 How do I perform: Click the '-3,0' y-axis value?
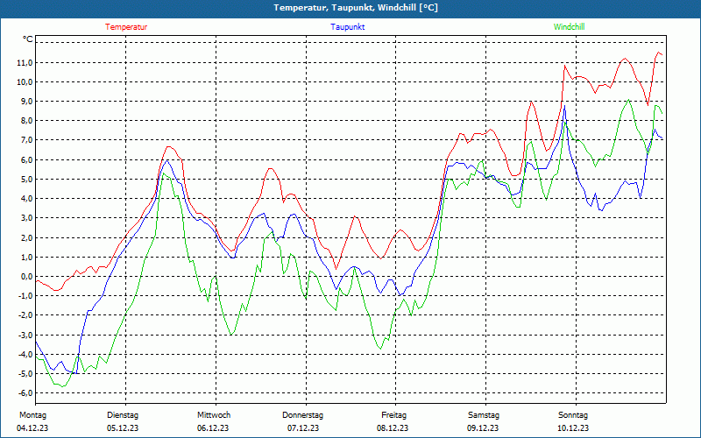(26, 335)
